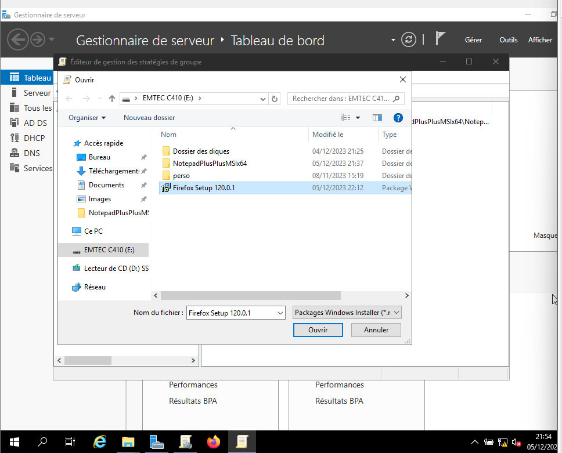Toggle the preview pane icon

point(377,118)
